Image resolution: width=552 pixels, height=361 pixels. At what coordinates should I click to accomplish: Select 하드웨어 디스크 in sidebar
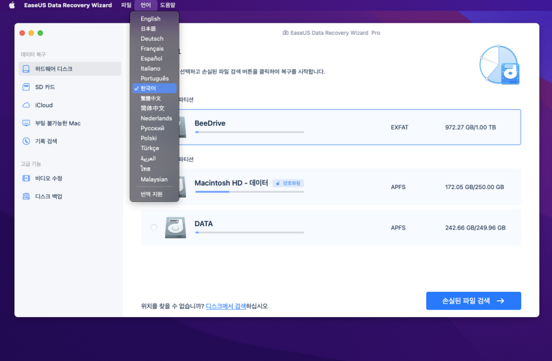coord(69,69)
